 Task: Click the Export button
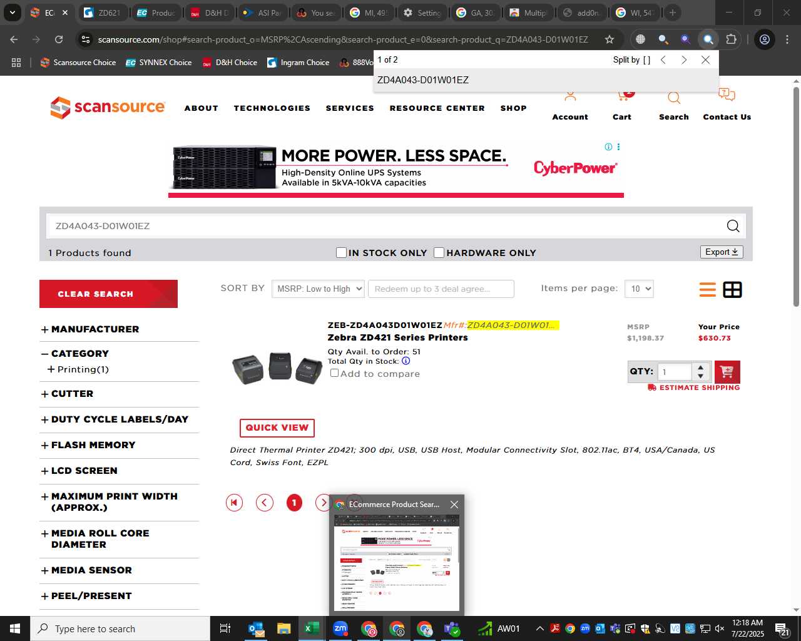click(722, 252)
